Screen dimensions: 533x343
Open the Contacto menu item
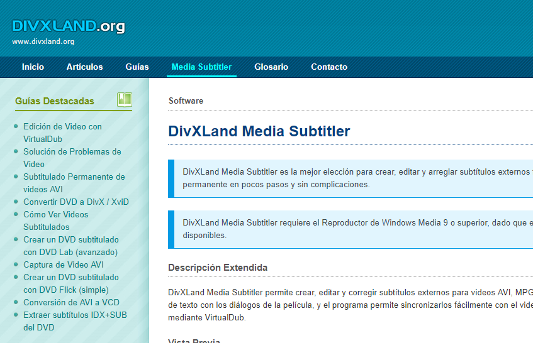pos(329,67)
